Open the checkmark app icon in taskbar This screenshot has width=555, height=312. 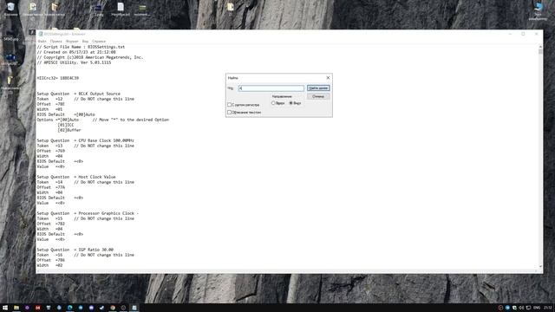click(102, 308)
